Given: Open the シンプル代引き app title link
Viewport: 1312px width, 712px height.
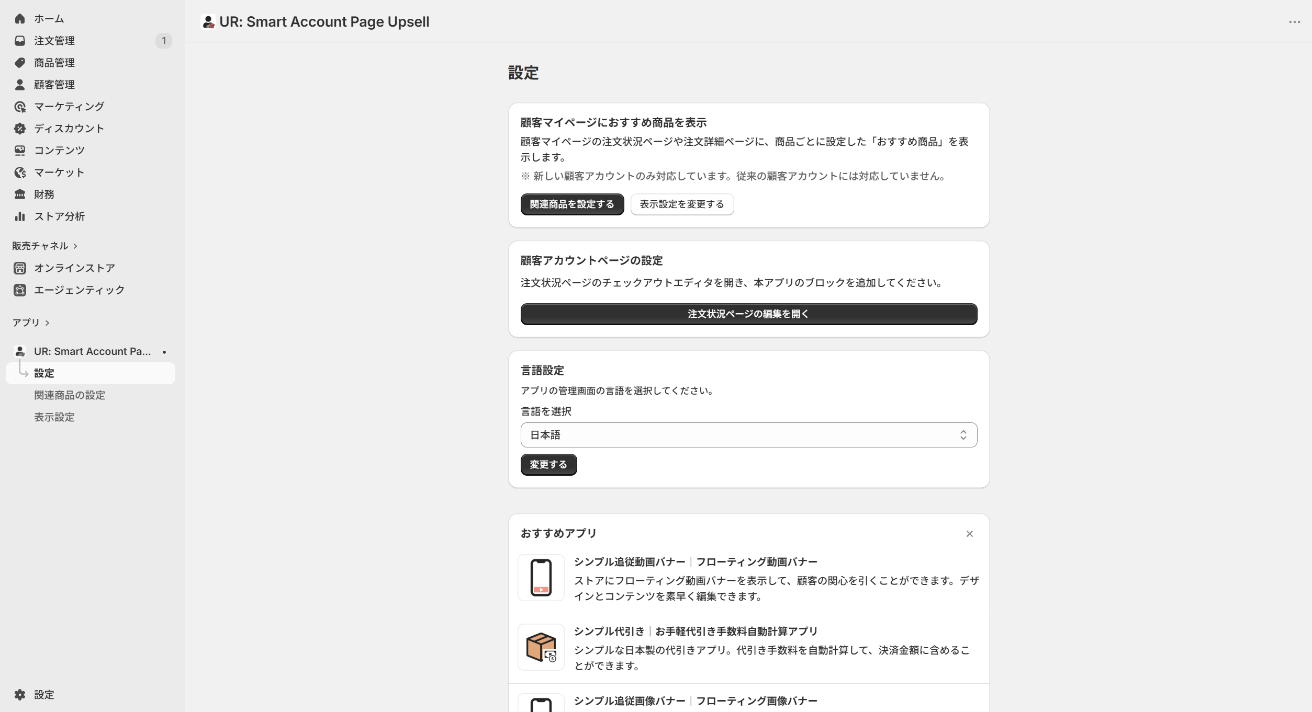Looking at the screenshot, I should pyautogui.click(x=696, y=631).
